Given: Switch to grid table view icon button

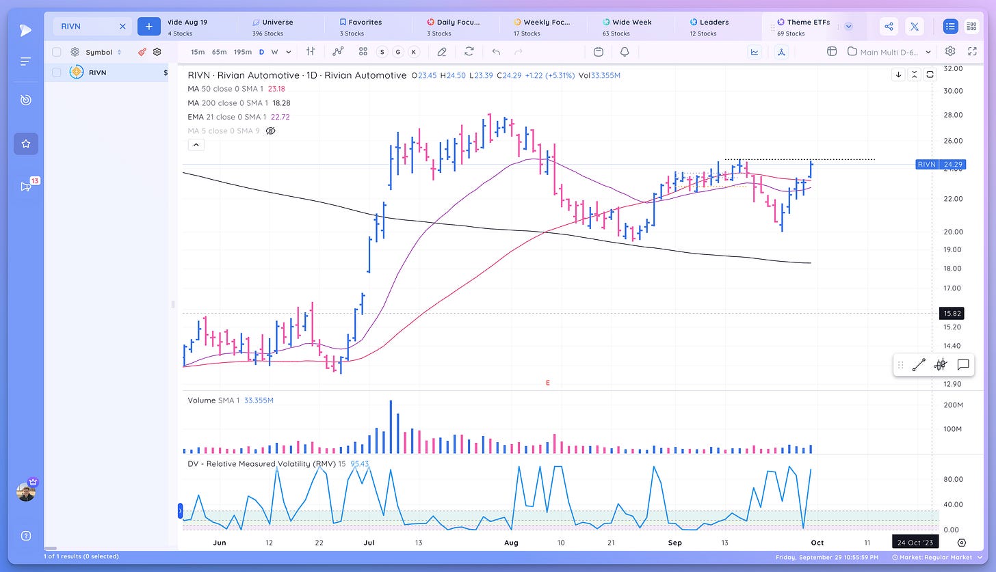Looking at the screenshot, I should 971,27.
